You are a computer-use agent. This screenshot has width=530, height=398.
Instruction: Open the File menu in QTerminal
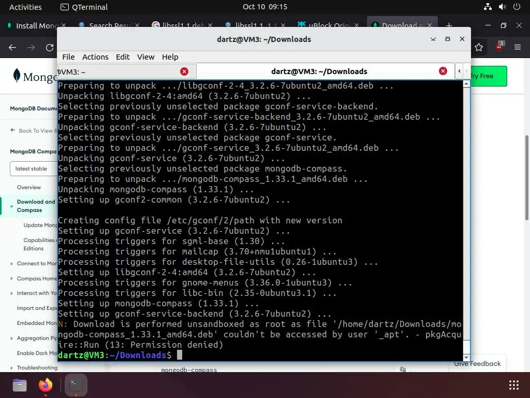pyautogui.click(x=68, y=57)
